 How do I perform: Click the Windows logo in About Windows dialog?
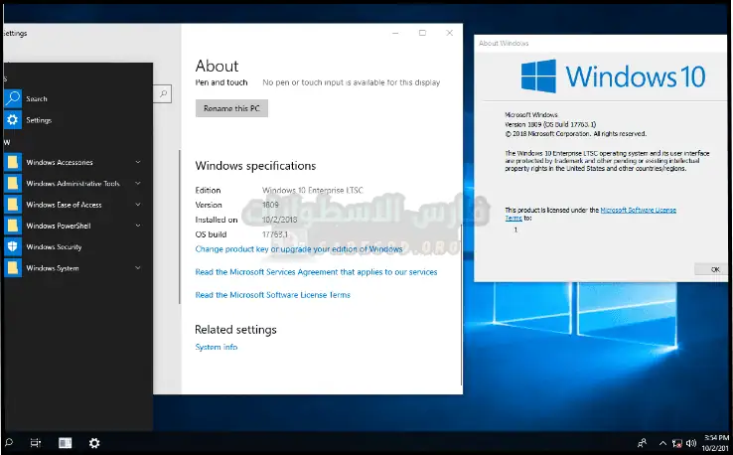538,76
